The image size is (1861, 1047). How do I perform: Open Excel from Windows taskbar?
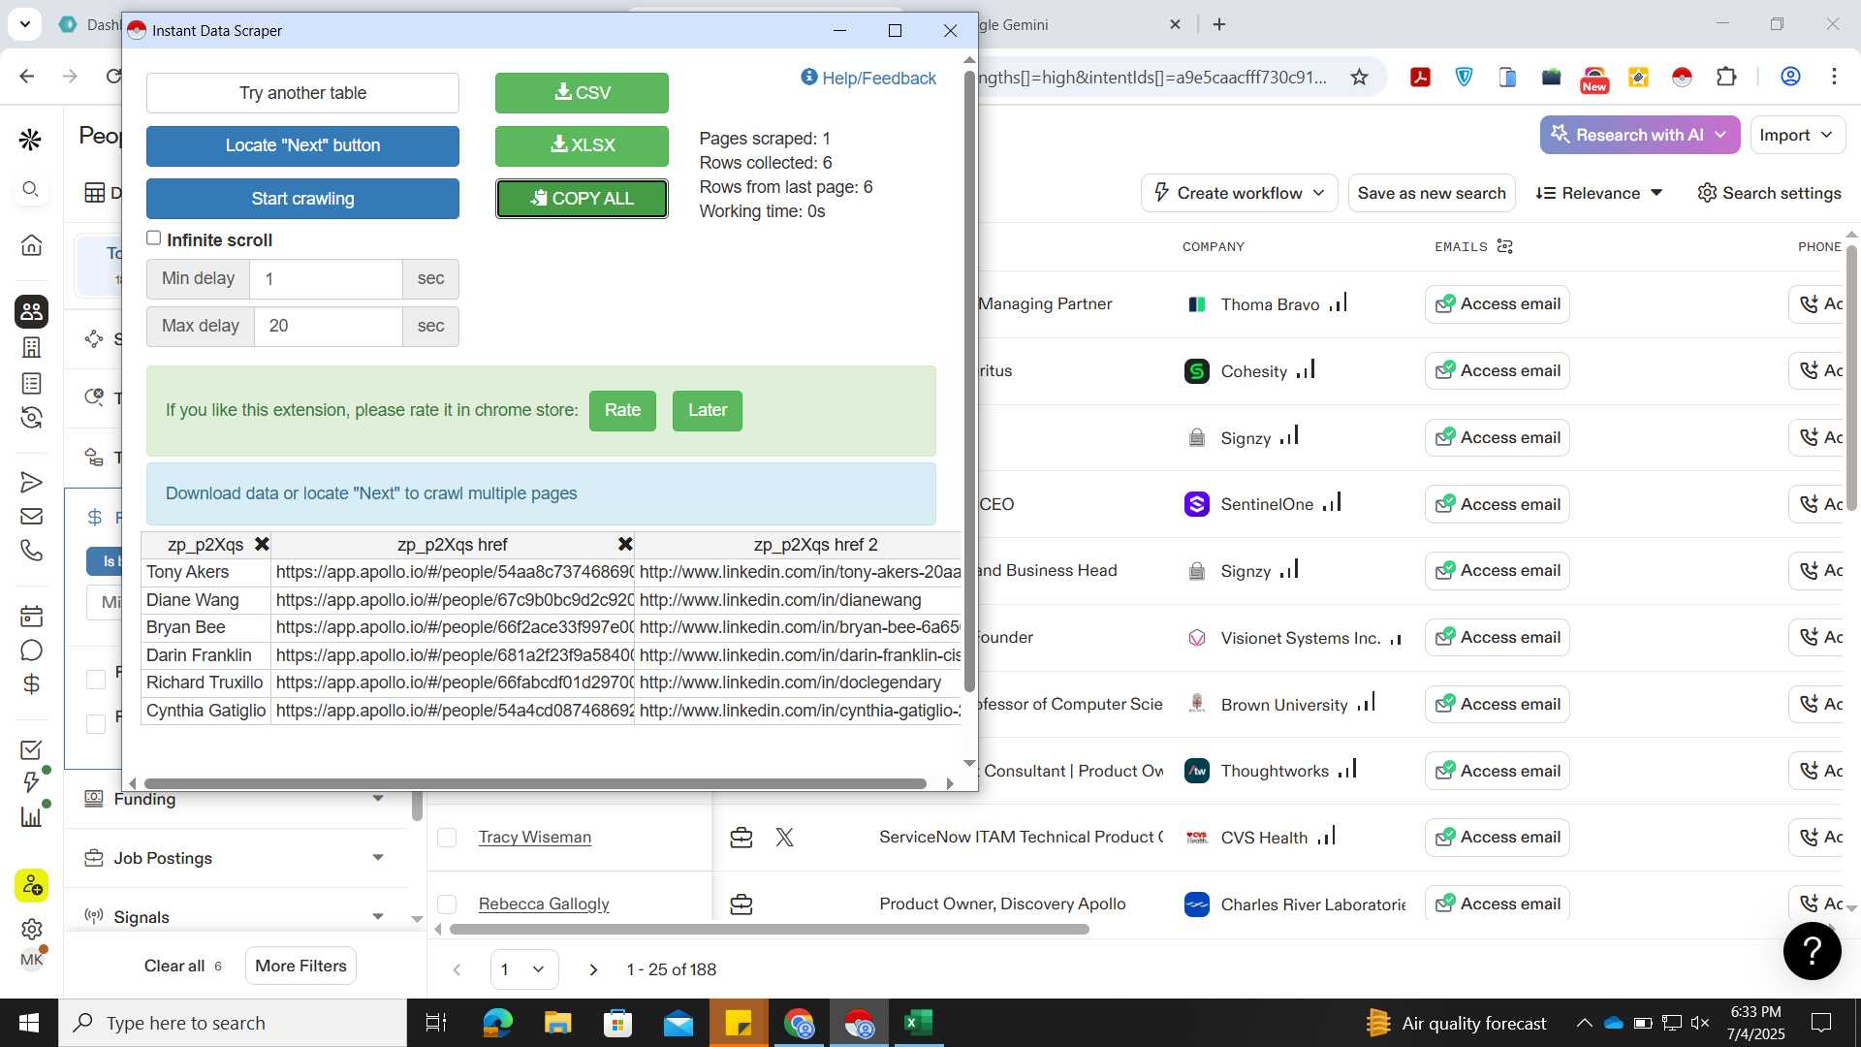click(x=918, y=1023)
